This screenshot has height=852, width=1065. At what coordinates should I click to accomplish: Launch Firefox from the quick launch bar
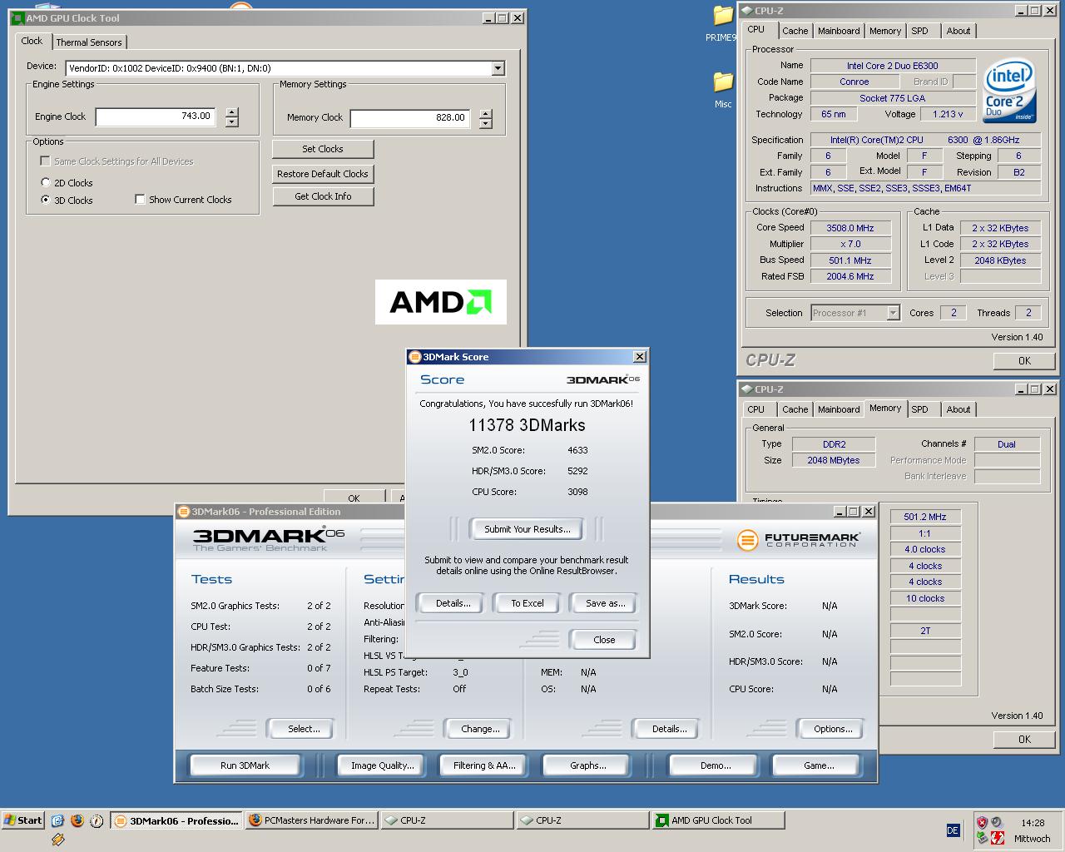pyautogui.click(x=77, y=820)
